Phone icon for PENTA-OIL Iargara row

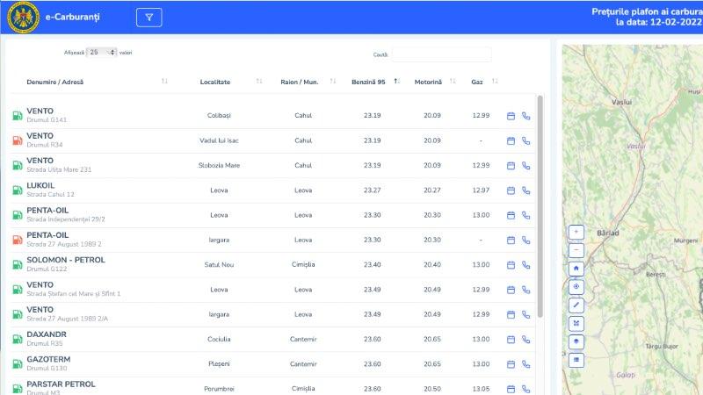(x=525, y=240)
